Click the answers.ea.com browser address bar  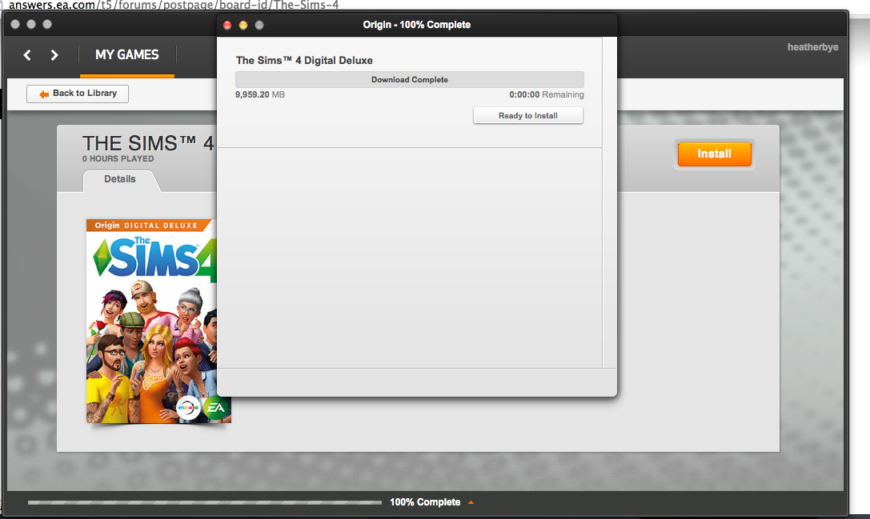click(x=176, y=4)
